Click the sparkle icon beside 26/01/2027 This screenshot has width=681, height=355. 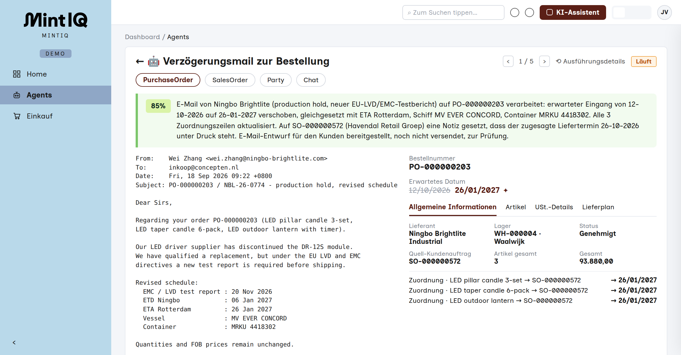click(505, 190)
